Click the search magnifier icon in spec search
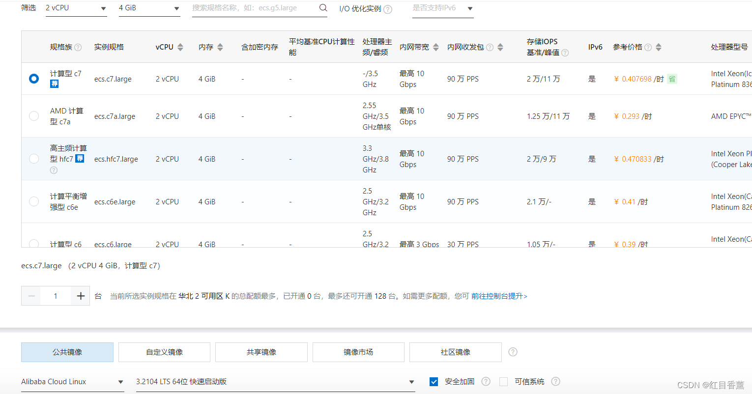Viewport: 752px width, 394px height. click(323, 8)
